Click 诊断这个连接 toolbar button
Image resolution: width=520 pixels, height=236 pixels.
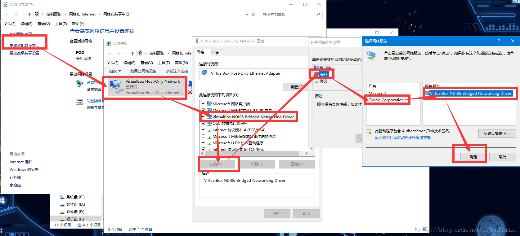point(177,71)
